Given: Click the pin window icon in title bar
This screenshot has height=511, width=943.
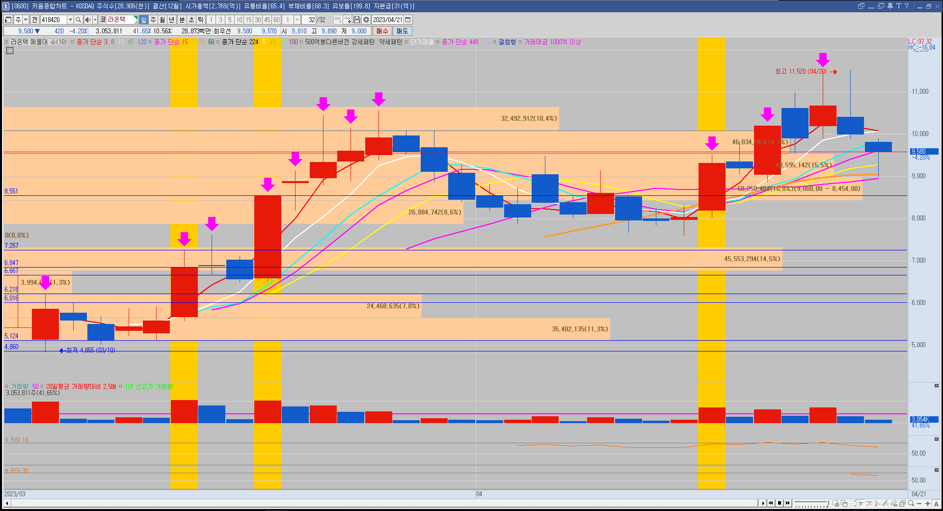Looking at the screenshot, I should (x=890, y=6).
